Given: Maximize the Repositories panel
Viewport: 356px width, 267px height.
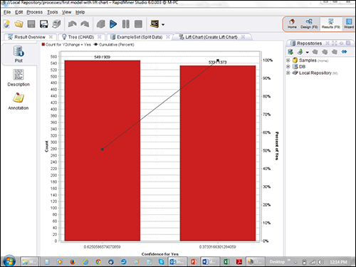Looking at the screenshot, I should pyautogui.click(x=335, y=43).
